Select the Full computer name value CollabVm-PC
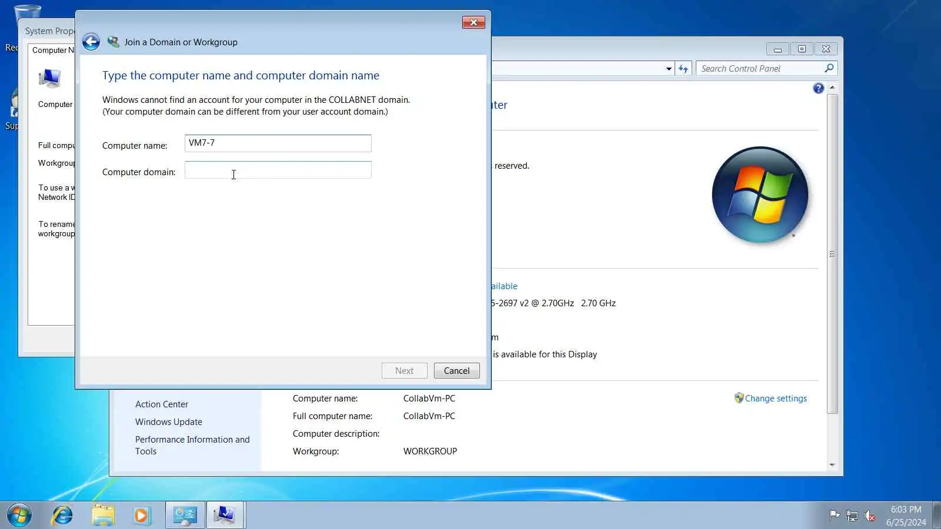Image resolution: width=941 pixels, height=529 pixels. coord(429,416)
